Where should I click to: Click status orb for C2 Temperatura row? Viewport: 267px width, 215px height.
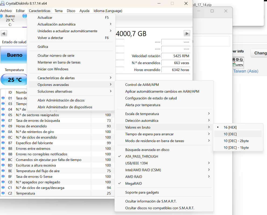[3, 193]
